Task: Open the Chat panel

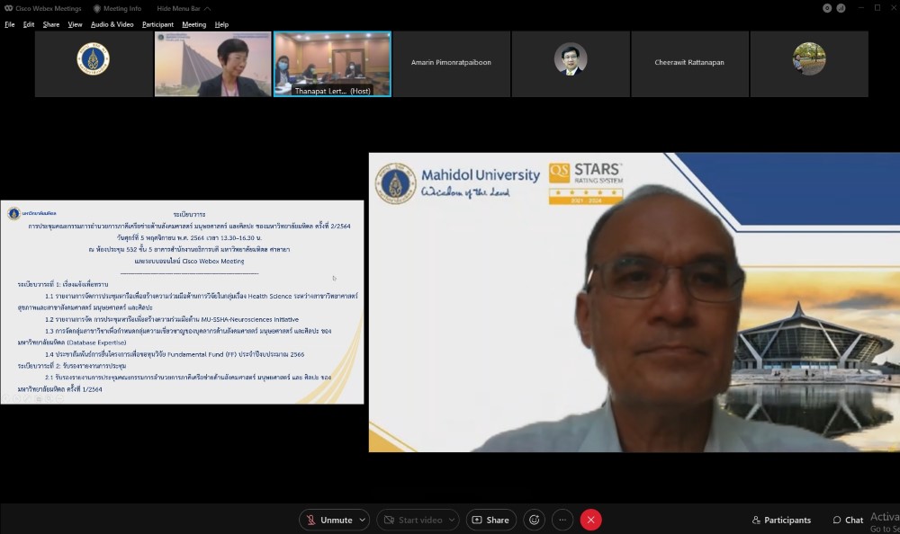Action: point(848,520)
